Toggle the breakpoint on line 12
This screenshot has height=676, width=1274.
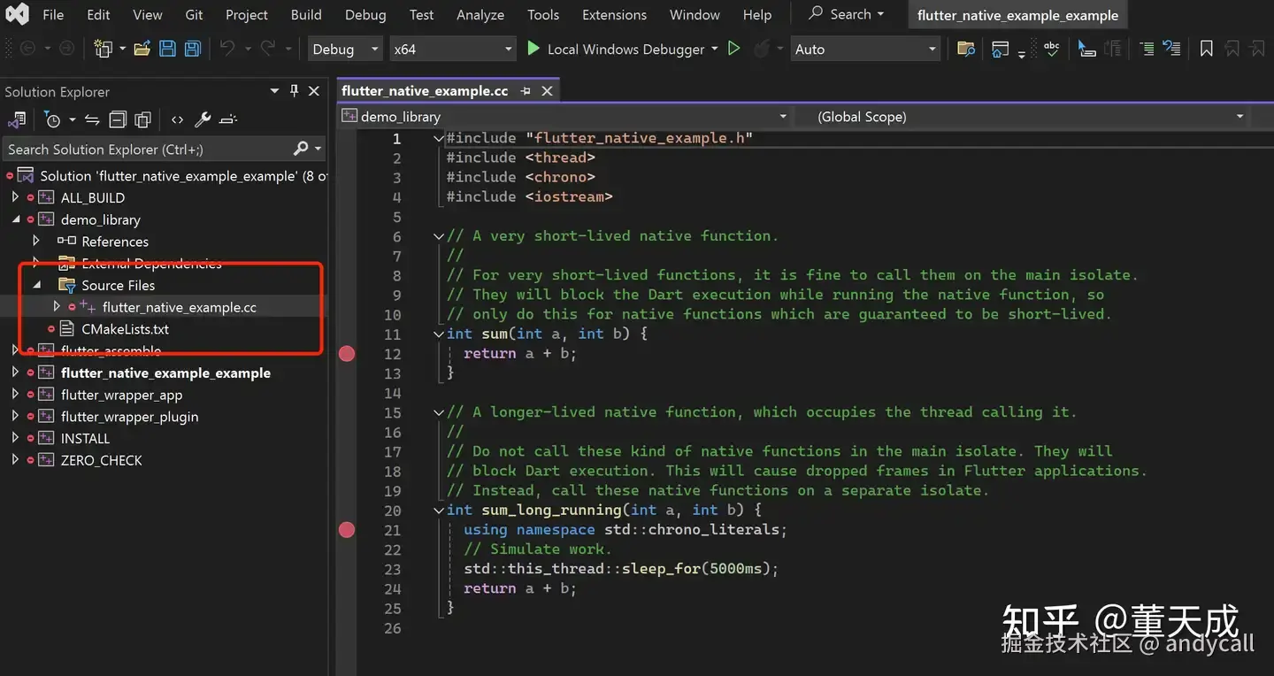[347, 354]
